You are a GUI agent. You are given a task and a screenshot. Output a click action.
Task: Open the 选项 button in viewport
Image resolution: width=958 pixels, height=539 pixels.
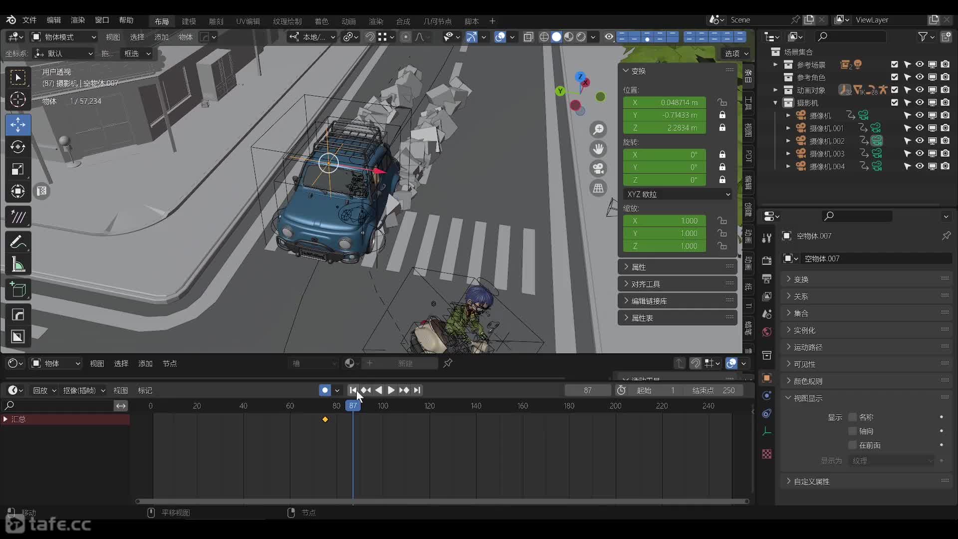tap(736, 53)
